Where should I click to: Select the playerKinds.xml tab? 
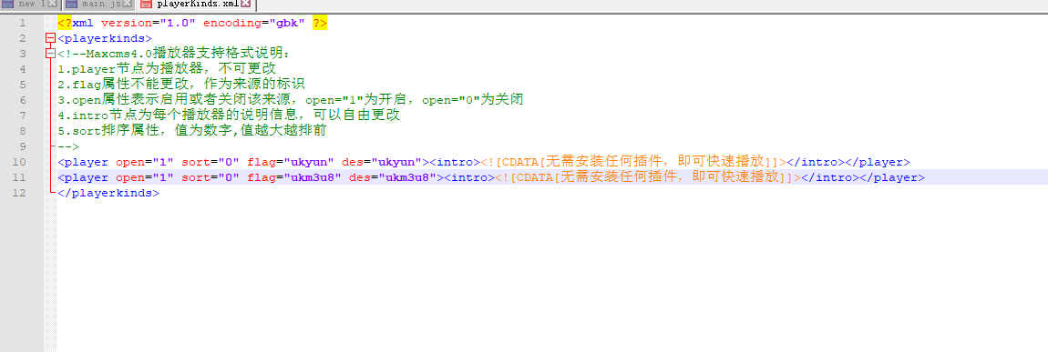[x=195, y=4]
